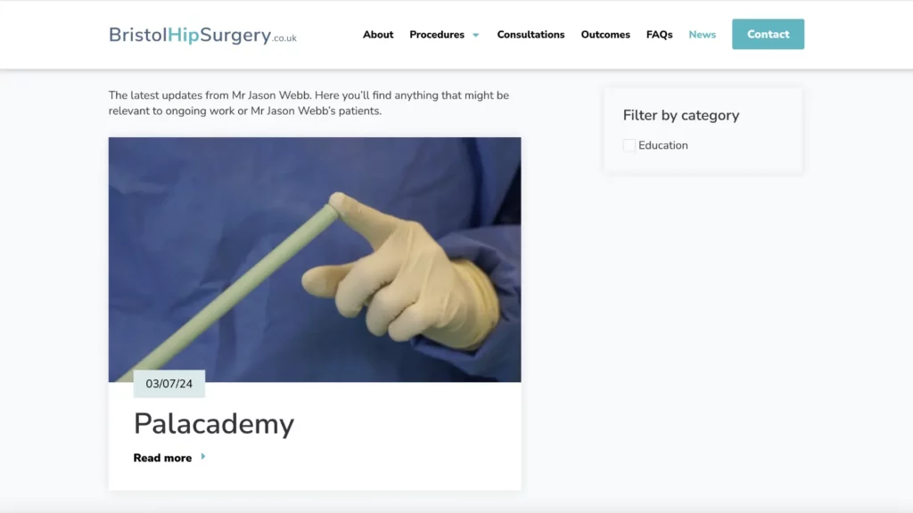Click the Filter by category heading
Viewport: 913px width, 513px height.
(680, 115)
